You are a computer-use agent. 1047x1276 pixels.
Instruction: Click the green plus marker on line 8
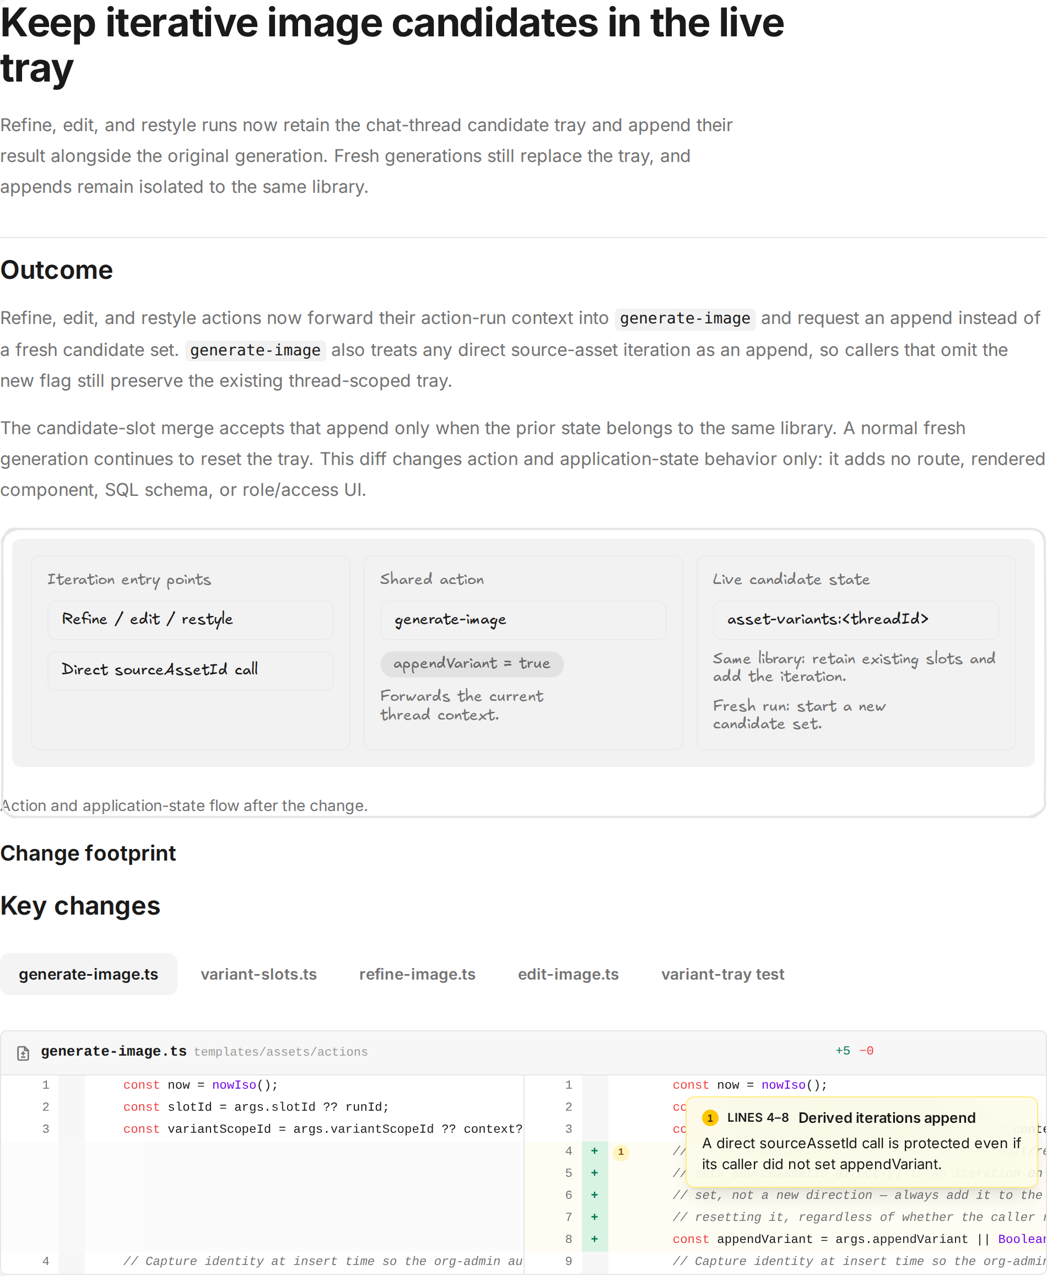point(595,1239)
